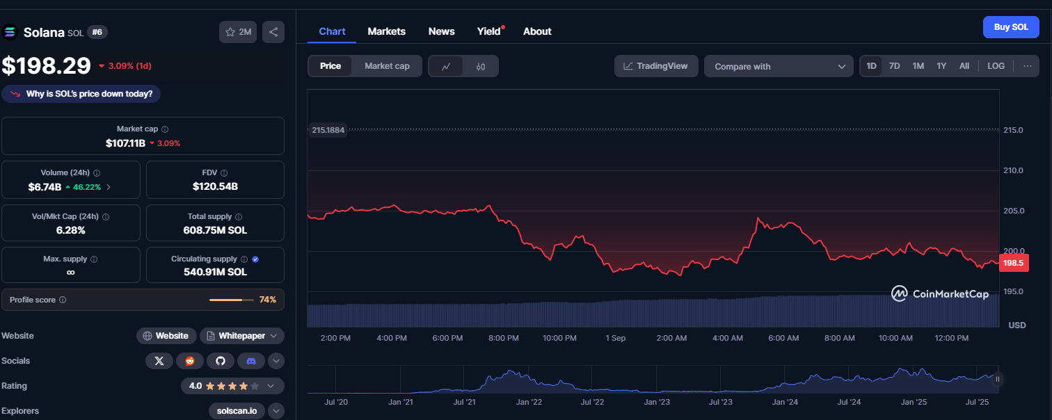Select the Price chart toggle
The width and height of the screenshot is (1052, 420).
pos(330,66)
